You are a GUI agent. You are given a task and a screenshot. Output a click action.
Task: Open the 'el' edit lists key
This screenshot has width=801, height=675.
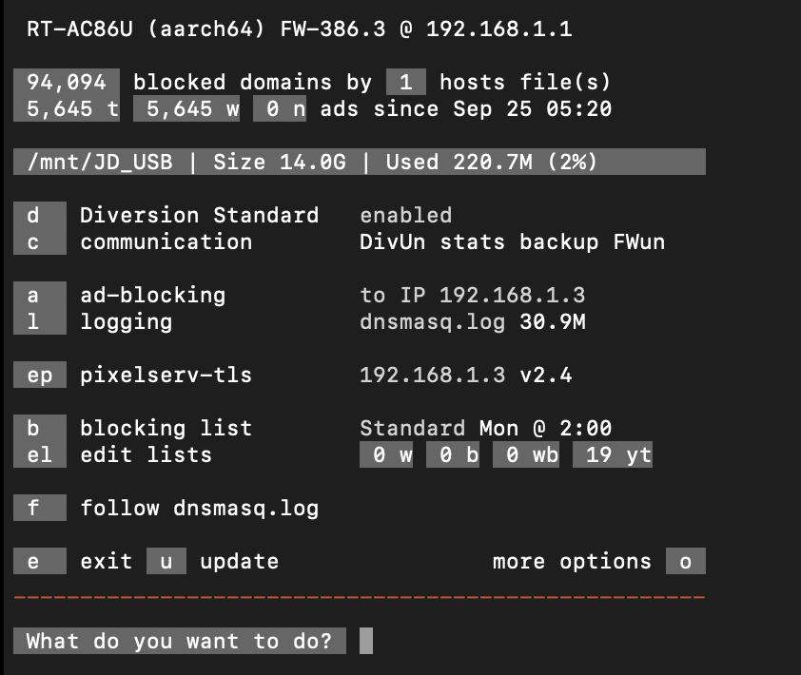coord(40,454)
